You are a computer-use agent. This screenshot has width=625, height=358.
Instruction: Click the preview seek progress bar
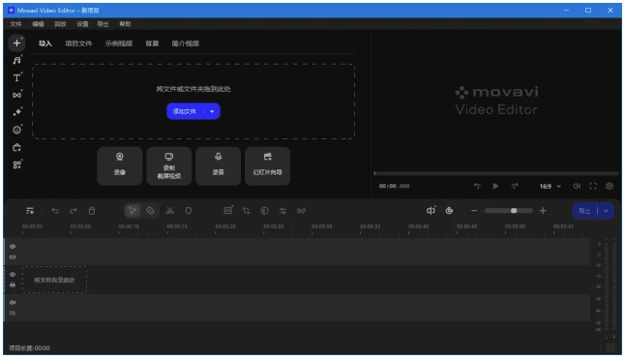point(496,173)
